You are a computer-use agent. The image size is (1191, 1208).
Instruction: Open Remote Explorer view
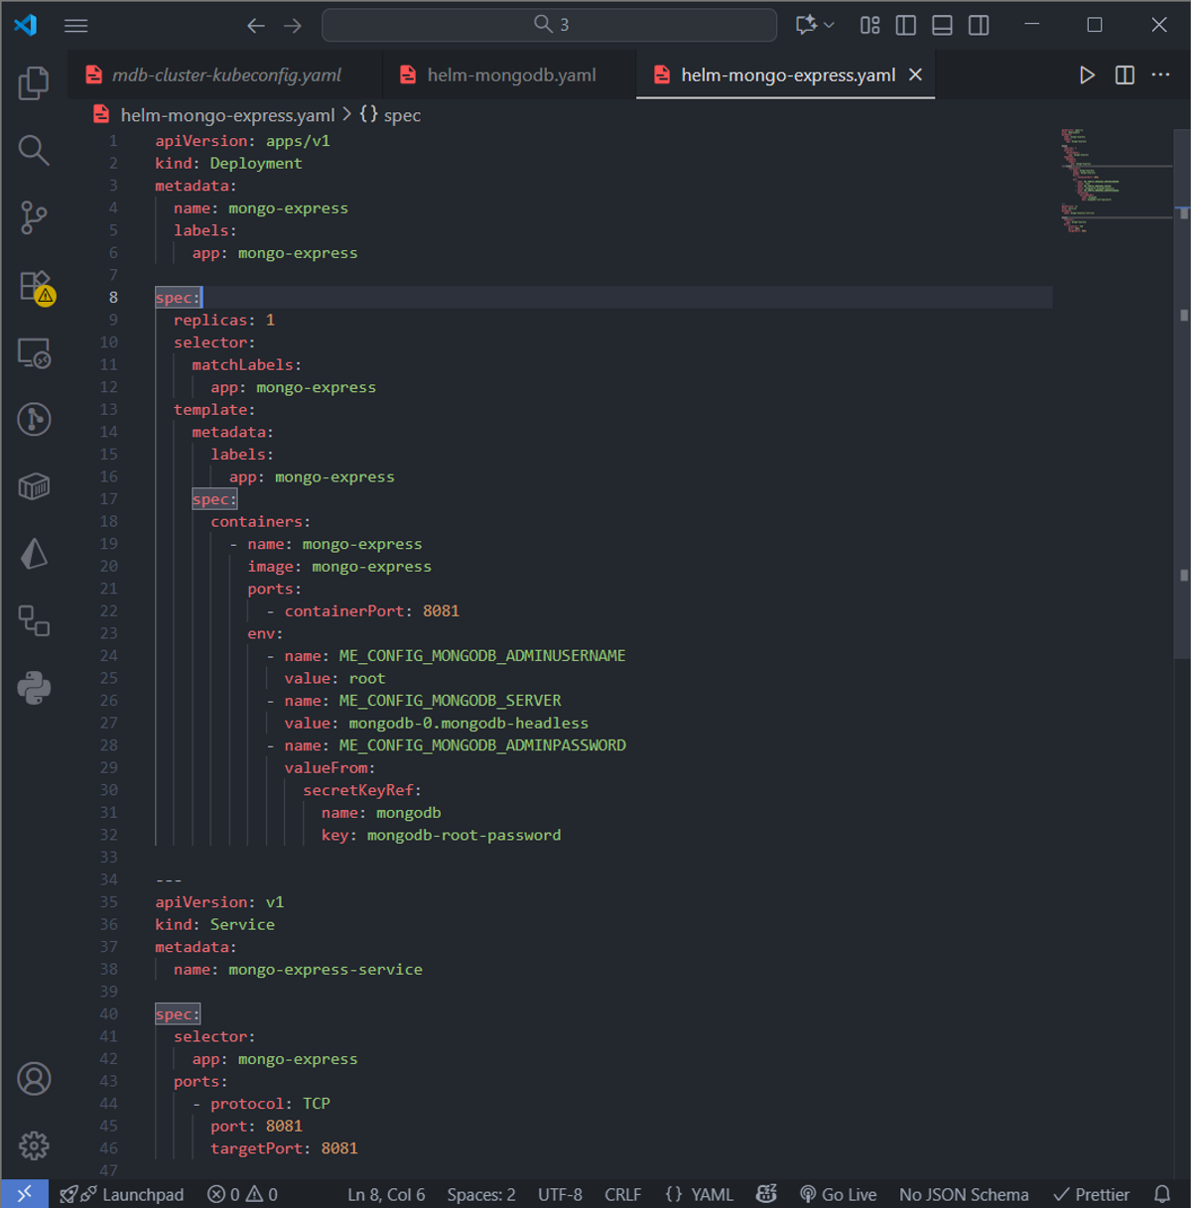34,353
